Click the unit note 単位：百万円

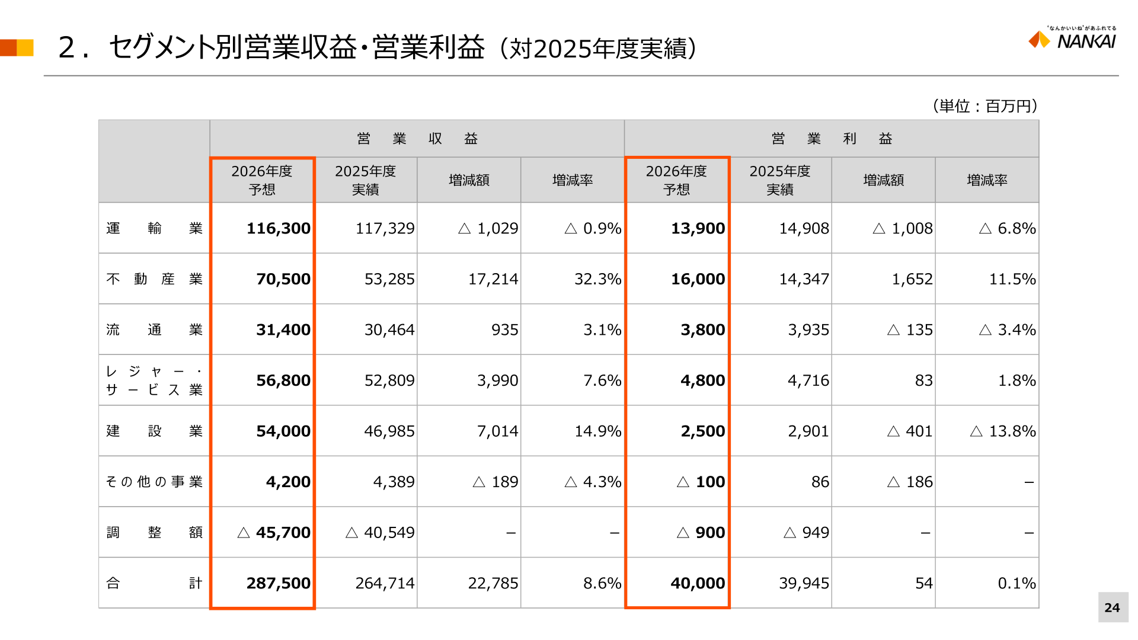coord(985,106)
